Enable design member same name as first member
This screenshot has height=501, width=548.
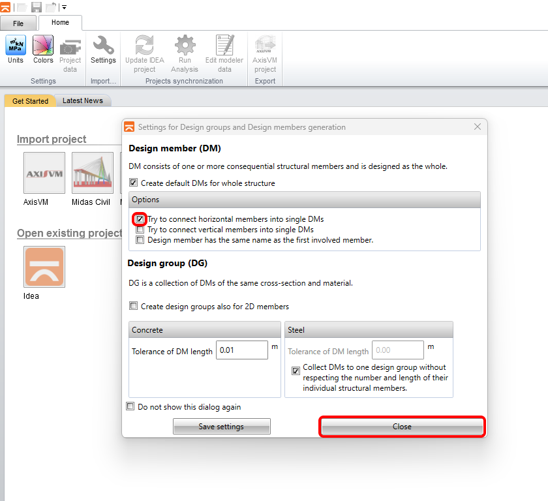[140, 240]
